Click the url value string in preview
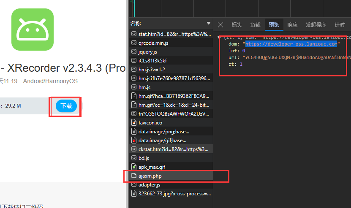Image resolution: width=351 pixels, height=208 pixels. (x=297, y=57)
